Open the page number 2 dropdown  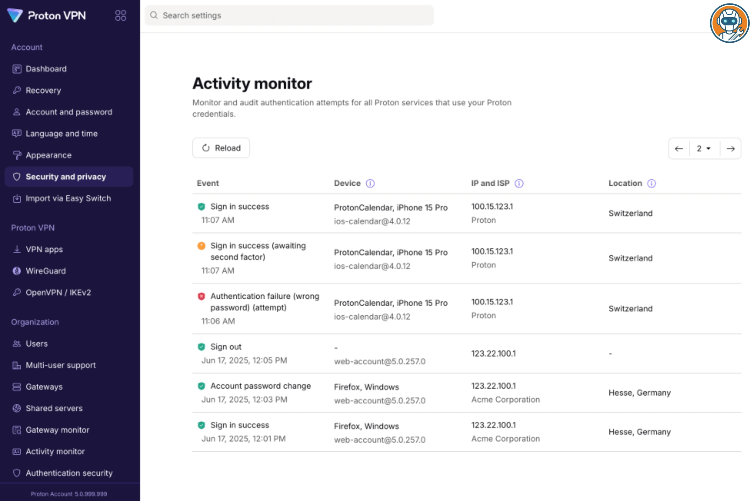[x=704, y=149]
